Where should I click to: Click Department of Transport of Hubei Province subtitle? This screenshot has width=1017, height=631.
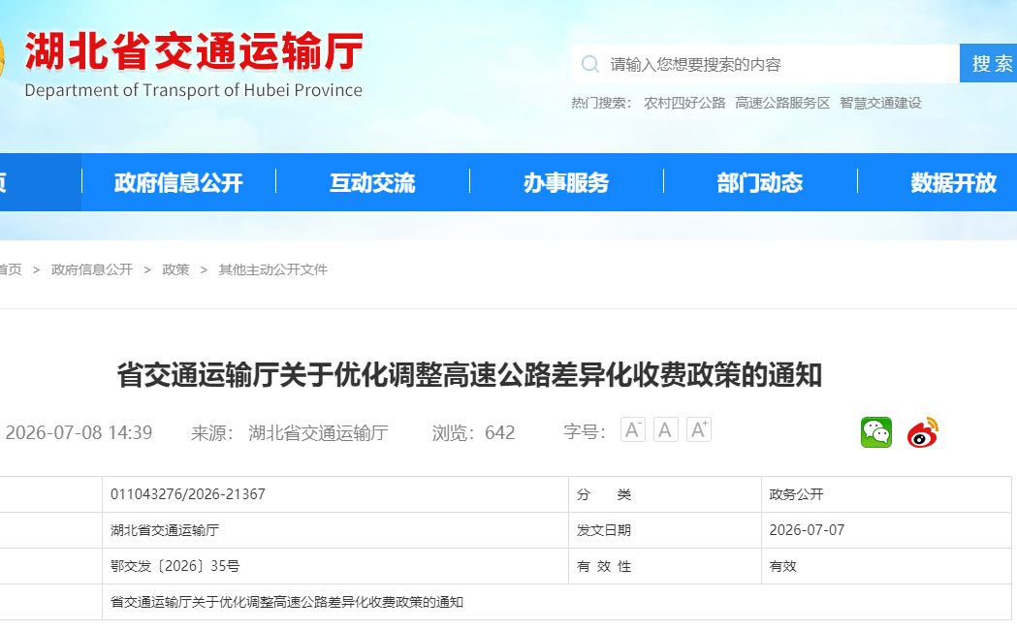(193, 90)
